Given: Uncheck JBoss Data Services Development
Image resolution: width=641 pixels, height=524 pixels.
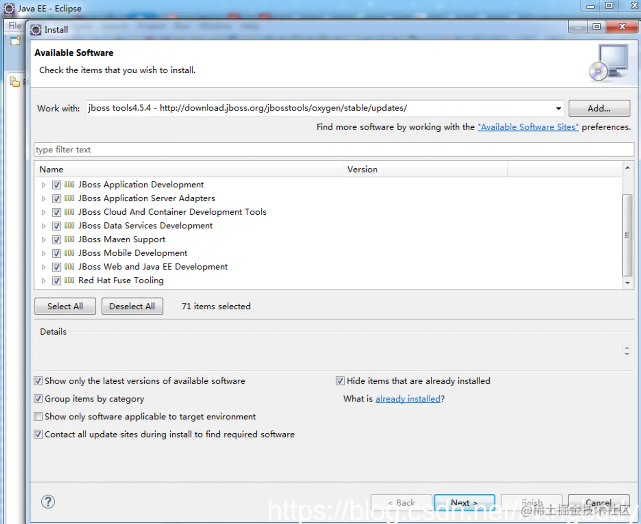Looking at the screenshot, I should point(57,226).
